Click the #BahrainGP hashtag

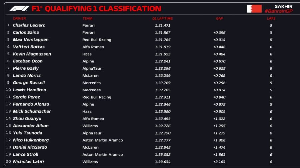click(x=278, y=11)
